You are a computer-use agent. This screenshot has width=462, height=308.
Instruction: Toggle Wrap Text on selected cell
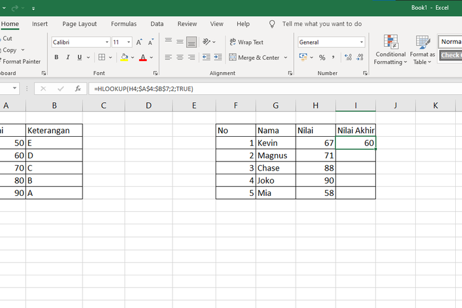(x=246, y=43)
